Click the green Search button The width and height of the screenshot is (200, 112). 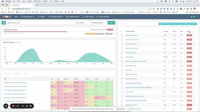(x=111, y=23)
